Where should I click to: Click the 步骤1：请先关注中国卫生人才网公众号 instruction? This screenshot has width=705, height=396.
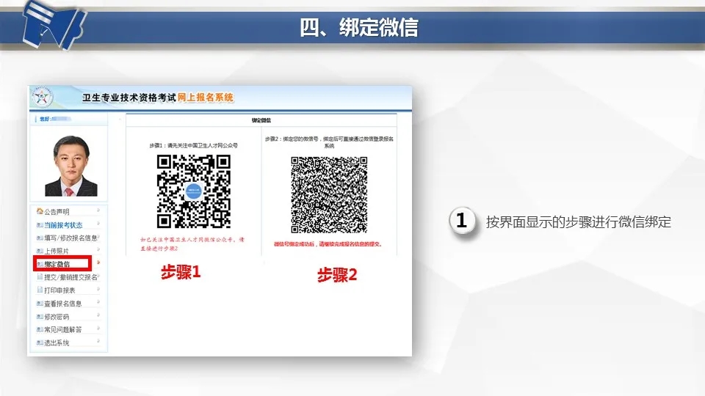[193, 145]
